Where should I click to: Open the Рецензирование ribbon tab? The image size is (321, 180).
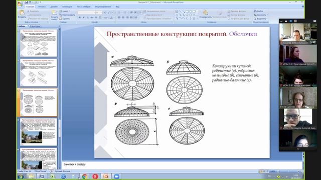tap(103, 6)
